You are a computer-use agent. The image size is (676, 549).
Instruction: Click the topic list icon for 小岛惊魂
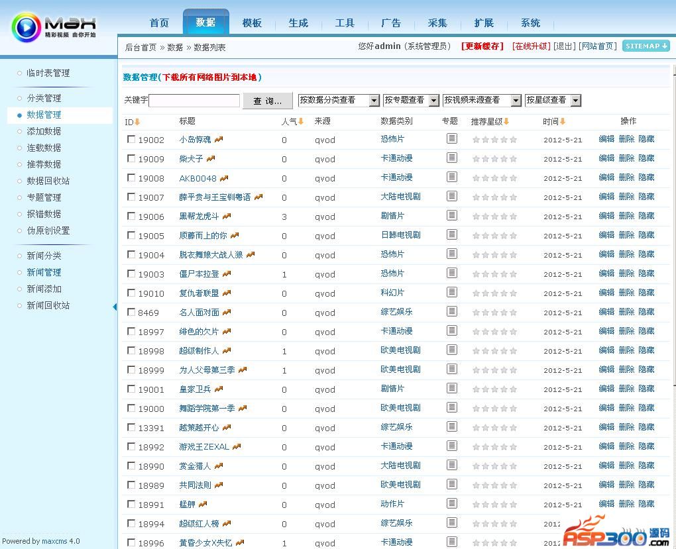451,138
